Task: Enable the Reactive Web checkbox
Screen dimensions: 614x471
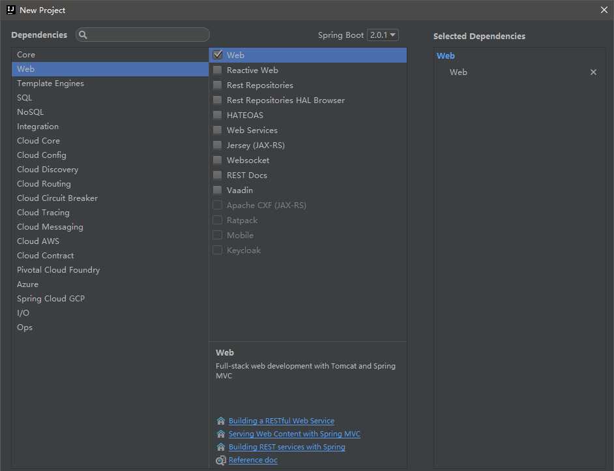Action: tap(217, 70)
